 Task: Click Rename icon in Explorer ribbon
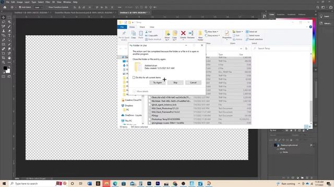tap(191, 33)
